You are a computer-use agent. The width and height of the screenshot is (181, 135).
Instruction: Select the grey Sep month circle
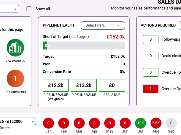[171, 123]
